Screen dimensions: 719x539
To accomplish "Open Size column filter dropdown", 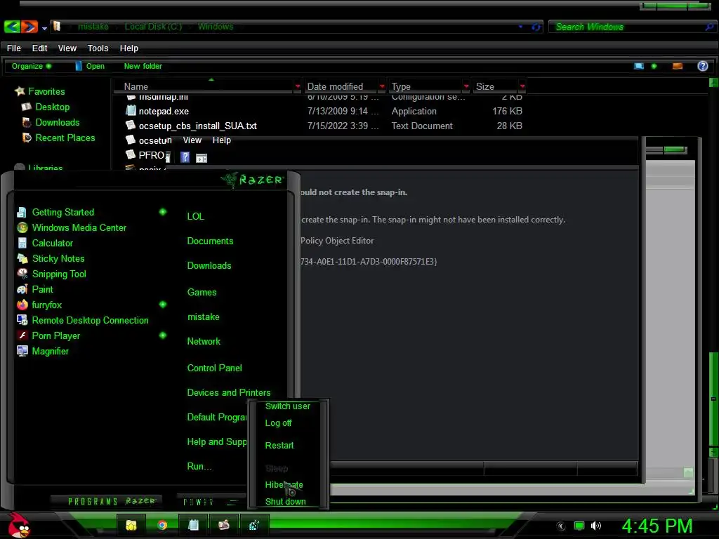I will (x=522, y=86).
